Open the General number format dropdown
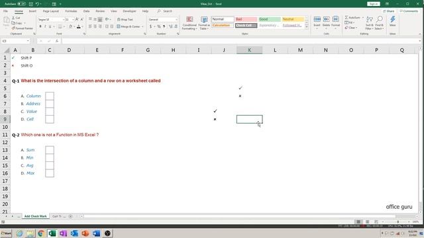 point(176,20)
